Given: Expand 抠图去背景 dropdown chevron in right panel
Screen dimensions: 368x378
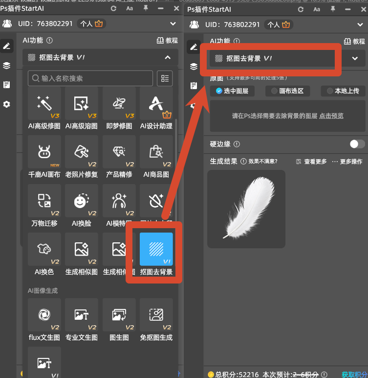Looking at the screenshot, I should 355,58.
